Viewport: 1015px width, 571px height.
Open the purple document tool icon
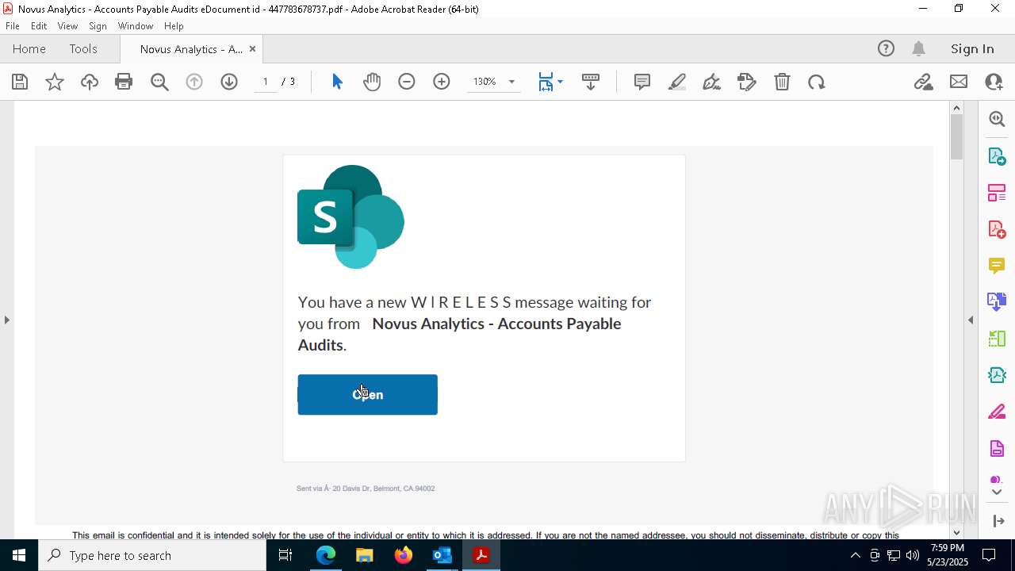997,448
